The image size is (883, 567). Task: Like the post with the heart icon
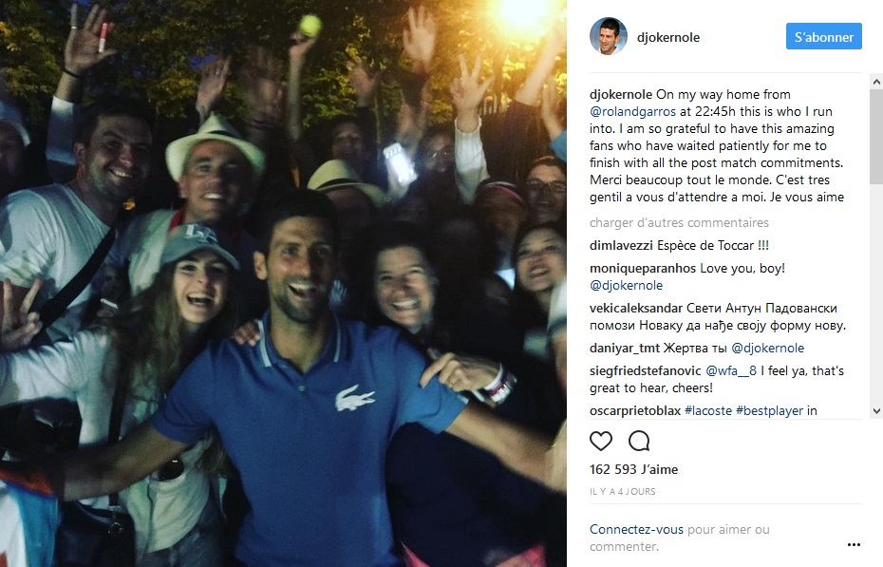pyautogui.click(x=600, y=441)
